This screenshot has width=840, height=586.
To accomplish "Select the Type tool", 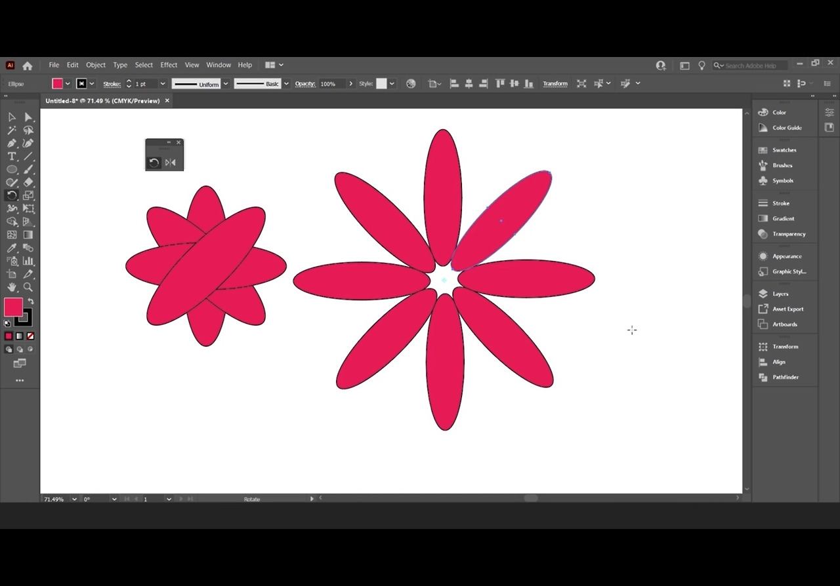I will [12, 157].
